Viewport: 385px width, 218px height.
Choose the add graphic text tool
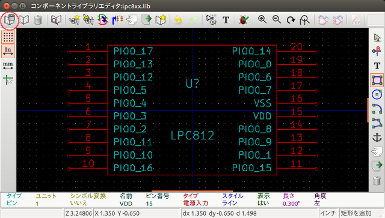377,65
